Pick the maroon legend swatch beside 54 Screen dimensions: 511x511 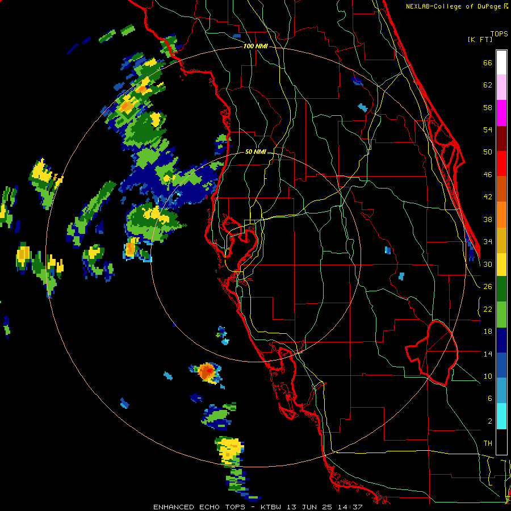tap(501, 138)
